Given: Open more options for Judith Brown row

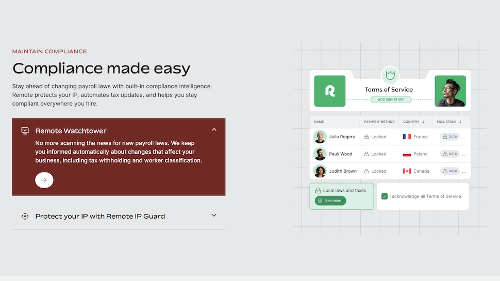Looking at the screenshot, I should (464, 172).
